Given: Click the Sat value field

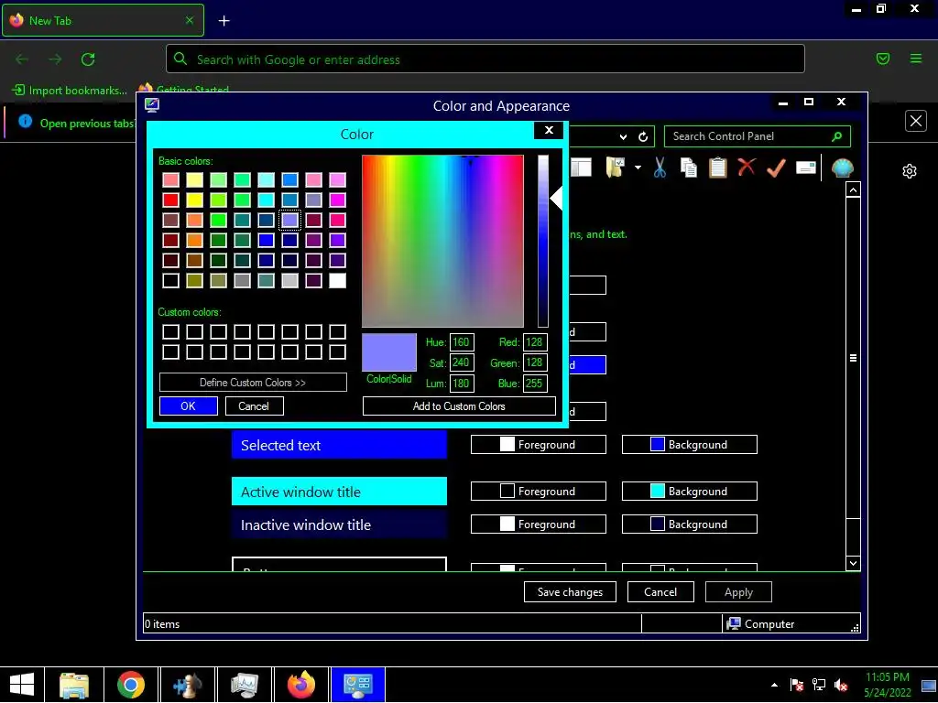Looking at the screenshot, I should [462, 362].
